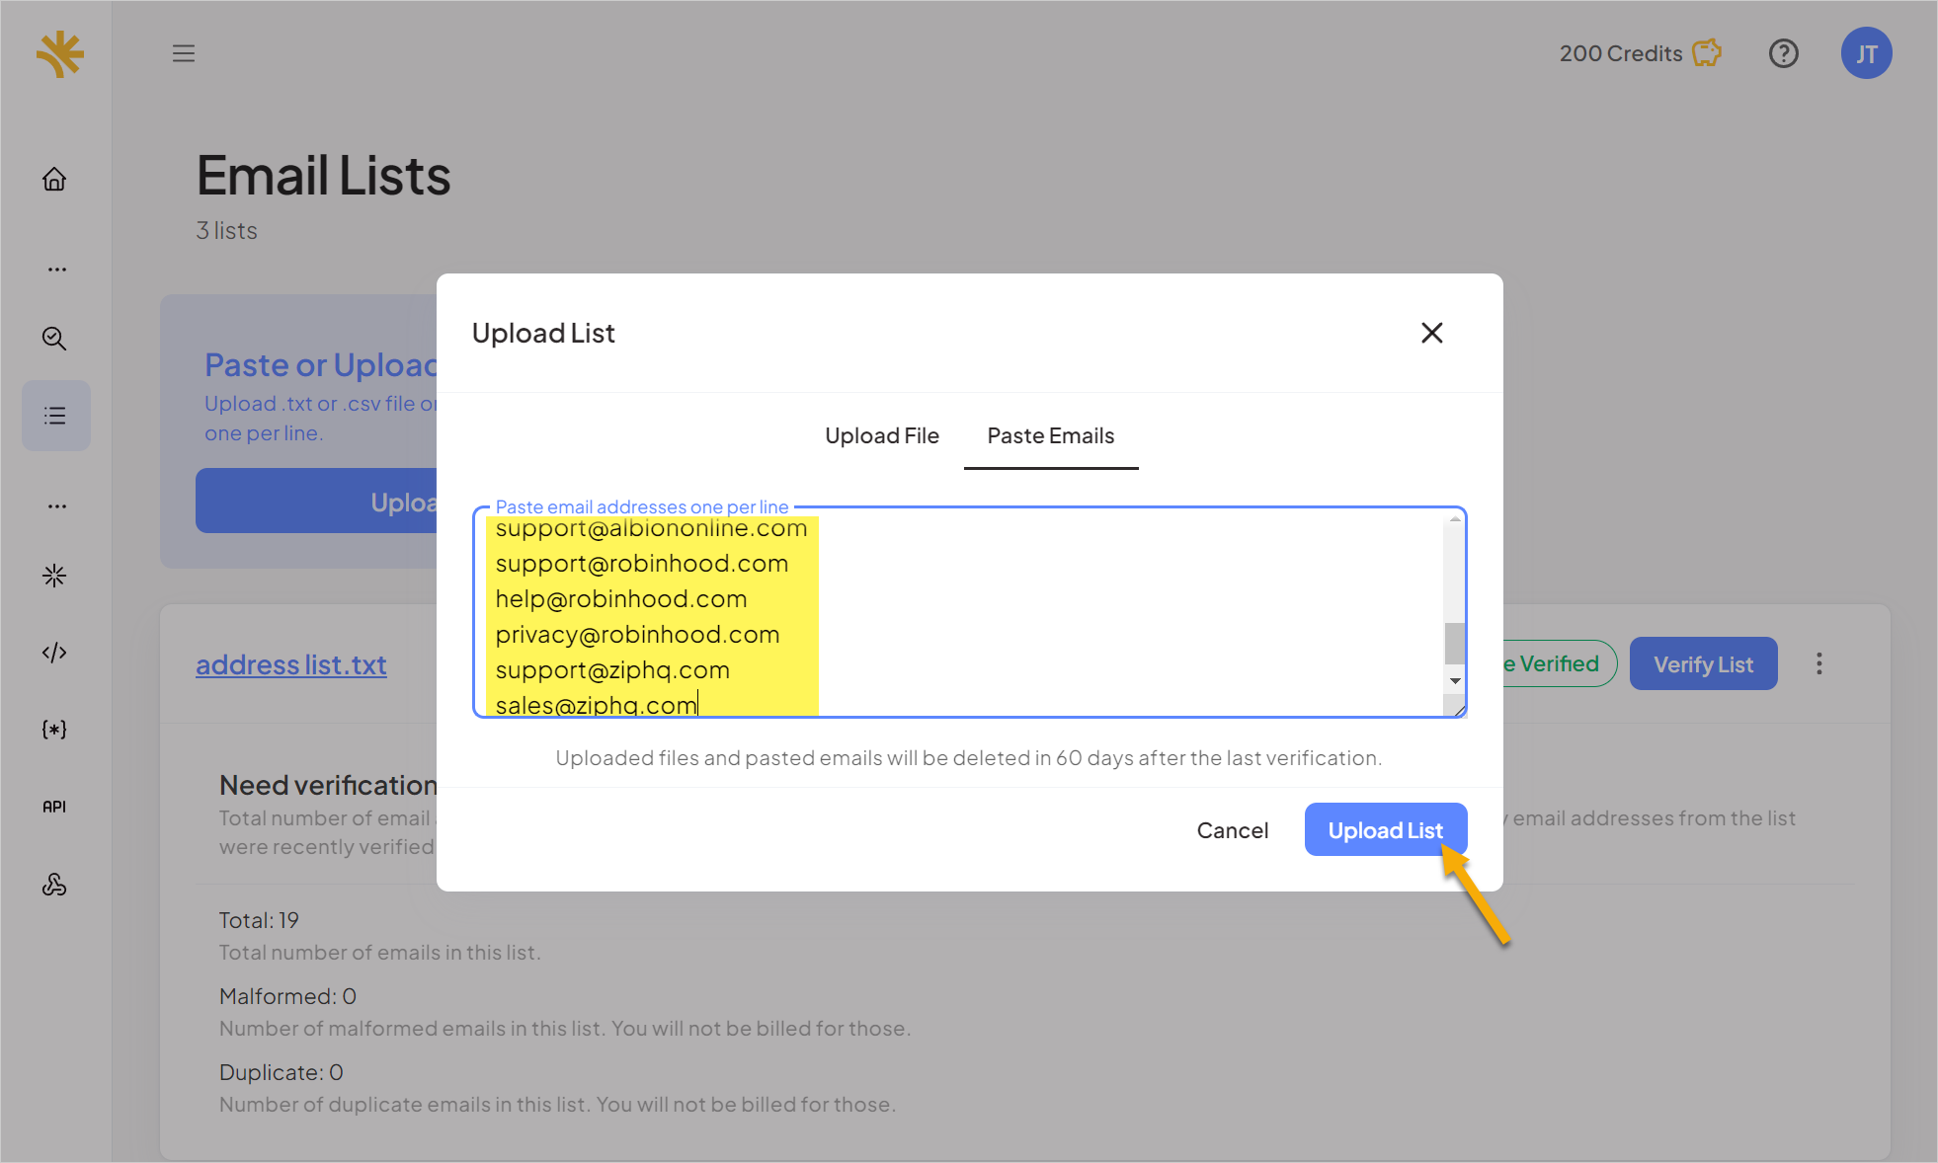Click the Search icon in sidebar

click(x=55, y=338)
